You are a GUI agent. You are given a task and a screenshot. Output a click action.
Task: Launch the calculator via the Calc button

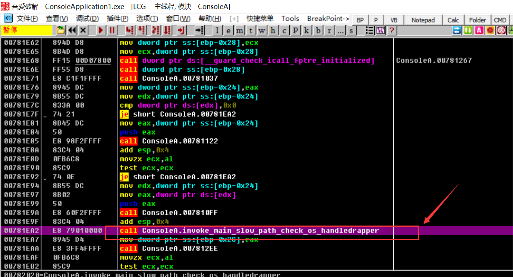[453, 20]
